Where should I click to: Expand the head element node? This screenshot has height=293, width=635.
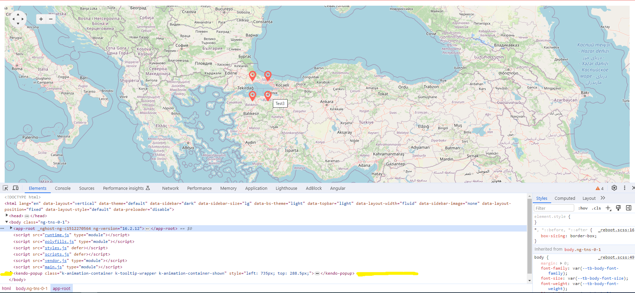coord(7,215)
